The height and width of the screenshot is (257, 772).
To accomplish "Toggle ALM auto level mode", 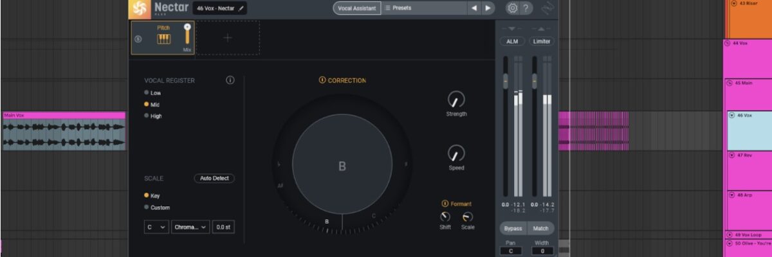I will click(x=512, y=41).
